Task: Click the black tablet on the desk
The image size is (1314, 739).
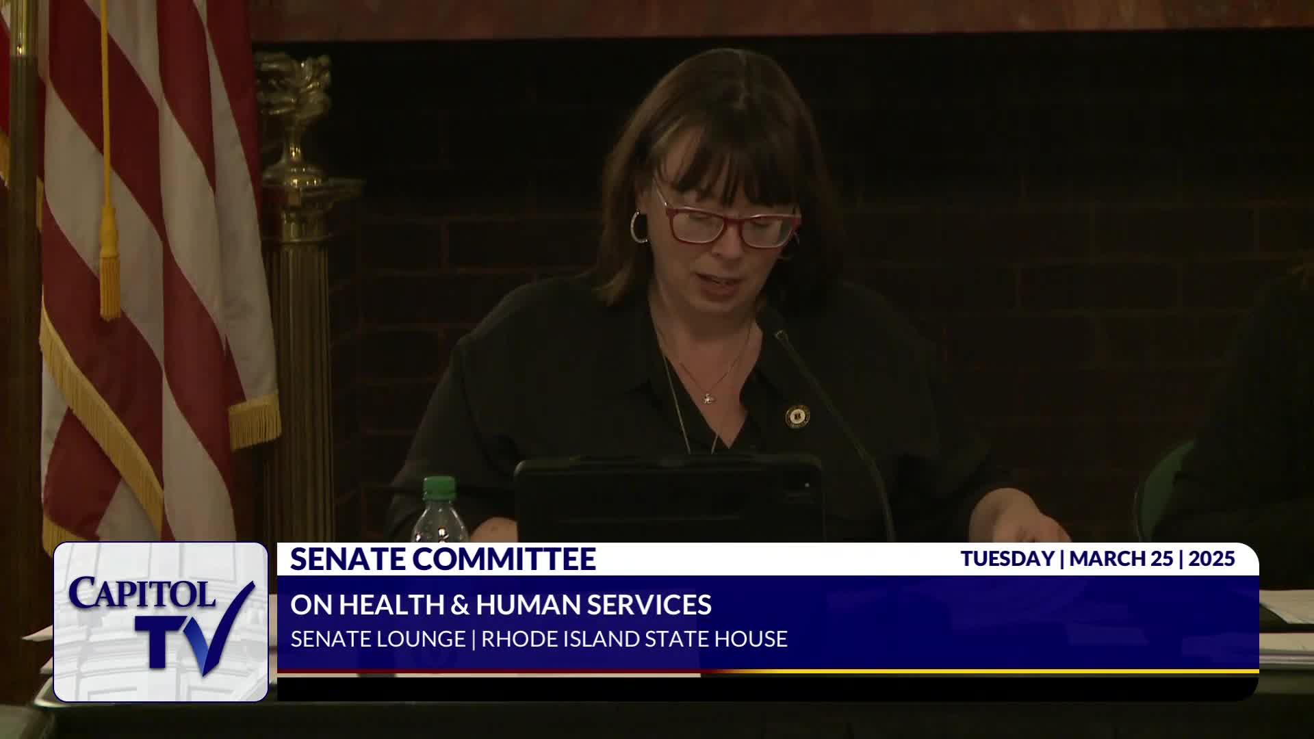Action: click(668, 500)
